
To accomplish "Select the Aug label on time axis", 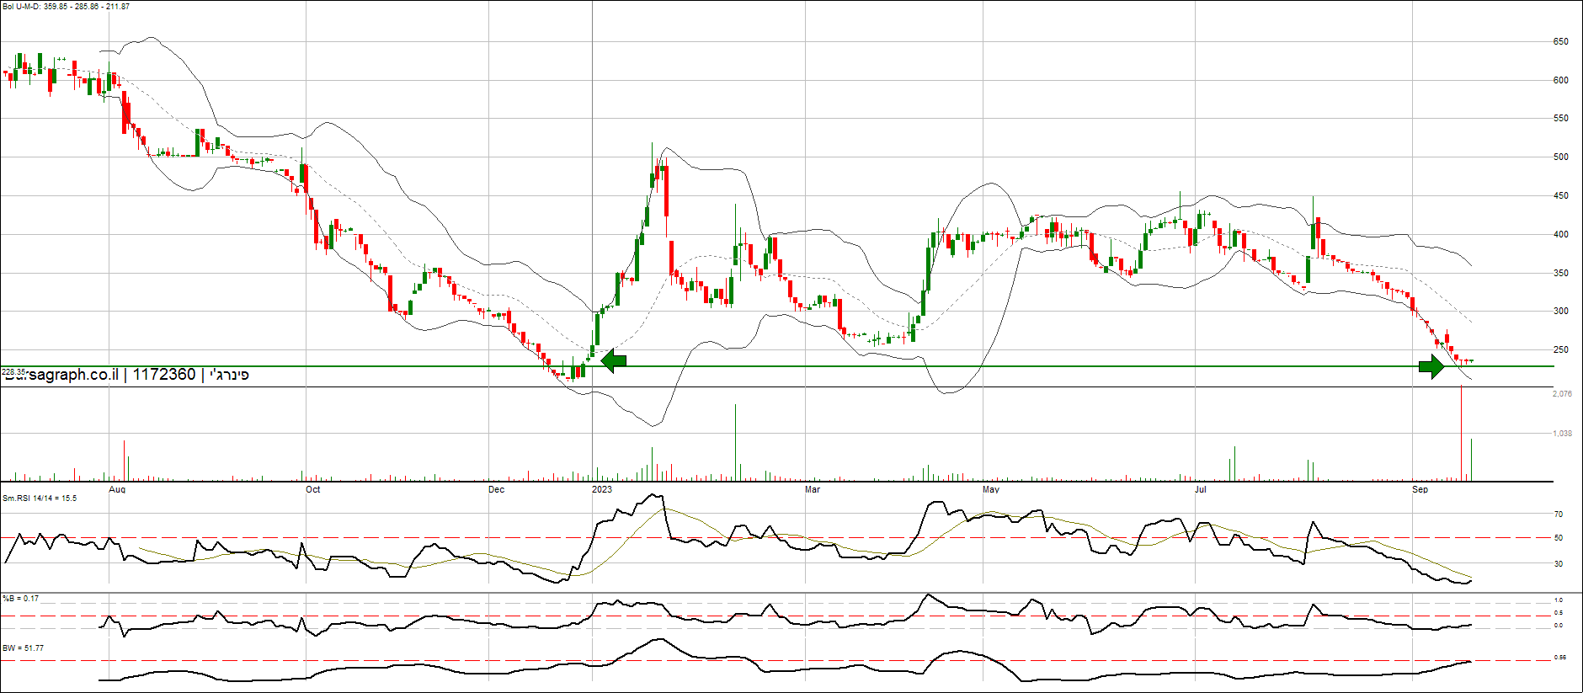I will point(117,489).
